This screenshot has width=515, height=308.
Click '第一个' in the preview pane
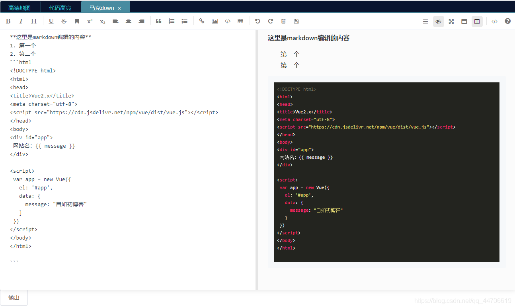point(290,54)
